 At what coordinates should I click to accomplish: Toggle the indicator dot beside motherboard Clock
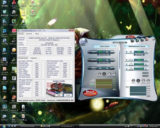pos(127,60)
